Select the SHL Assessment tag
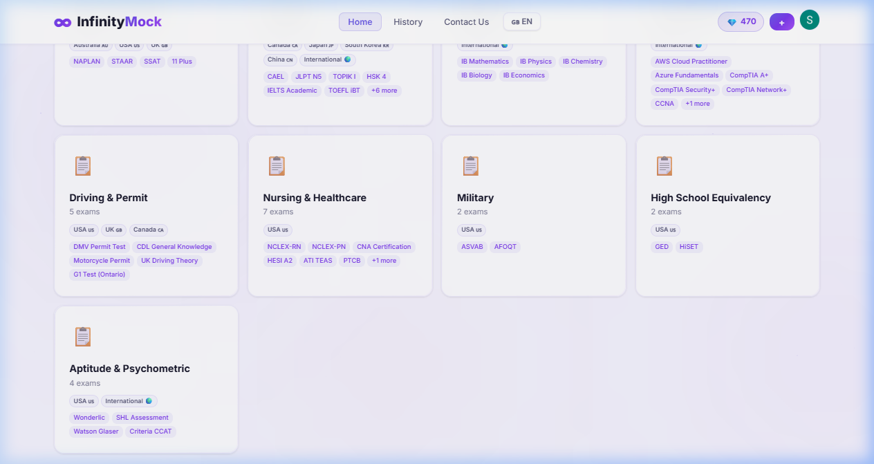 (142, 418)
